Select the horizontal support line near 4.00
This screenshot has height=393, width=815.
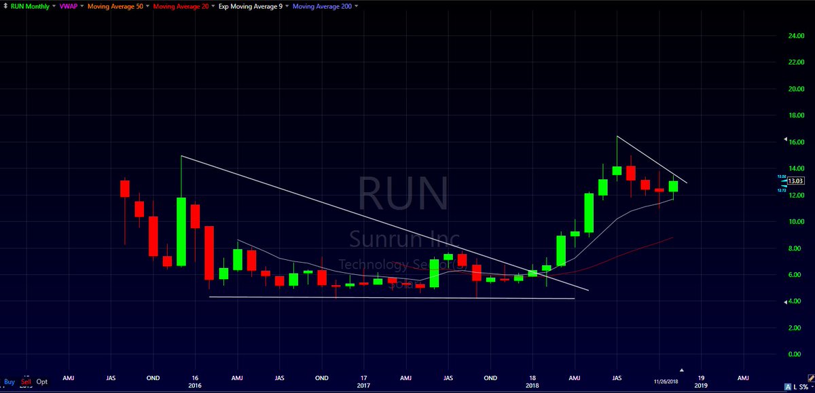pos(392,297)
